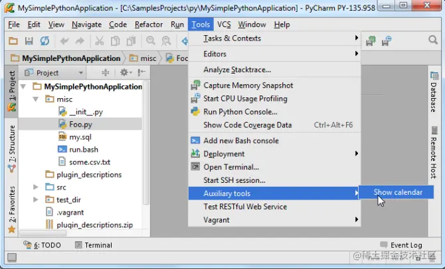445x269 pixels.
Task: Click the Project tree horizontal scrollbar
Action: point(43,233)
